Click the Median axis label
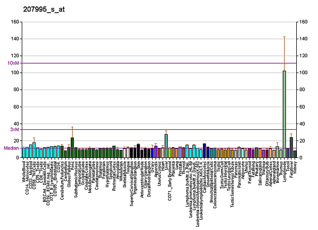Image resolution: width=318 pixels, height=230 pixels. tap(11, 148)
